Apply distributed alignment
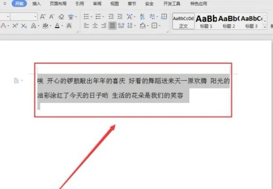 coord(121,26)
